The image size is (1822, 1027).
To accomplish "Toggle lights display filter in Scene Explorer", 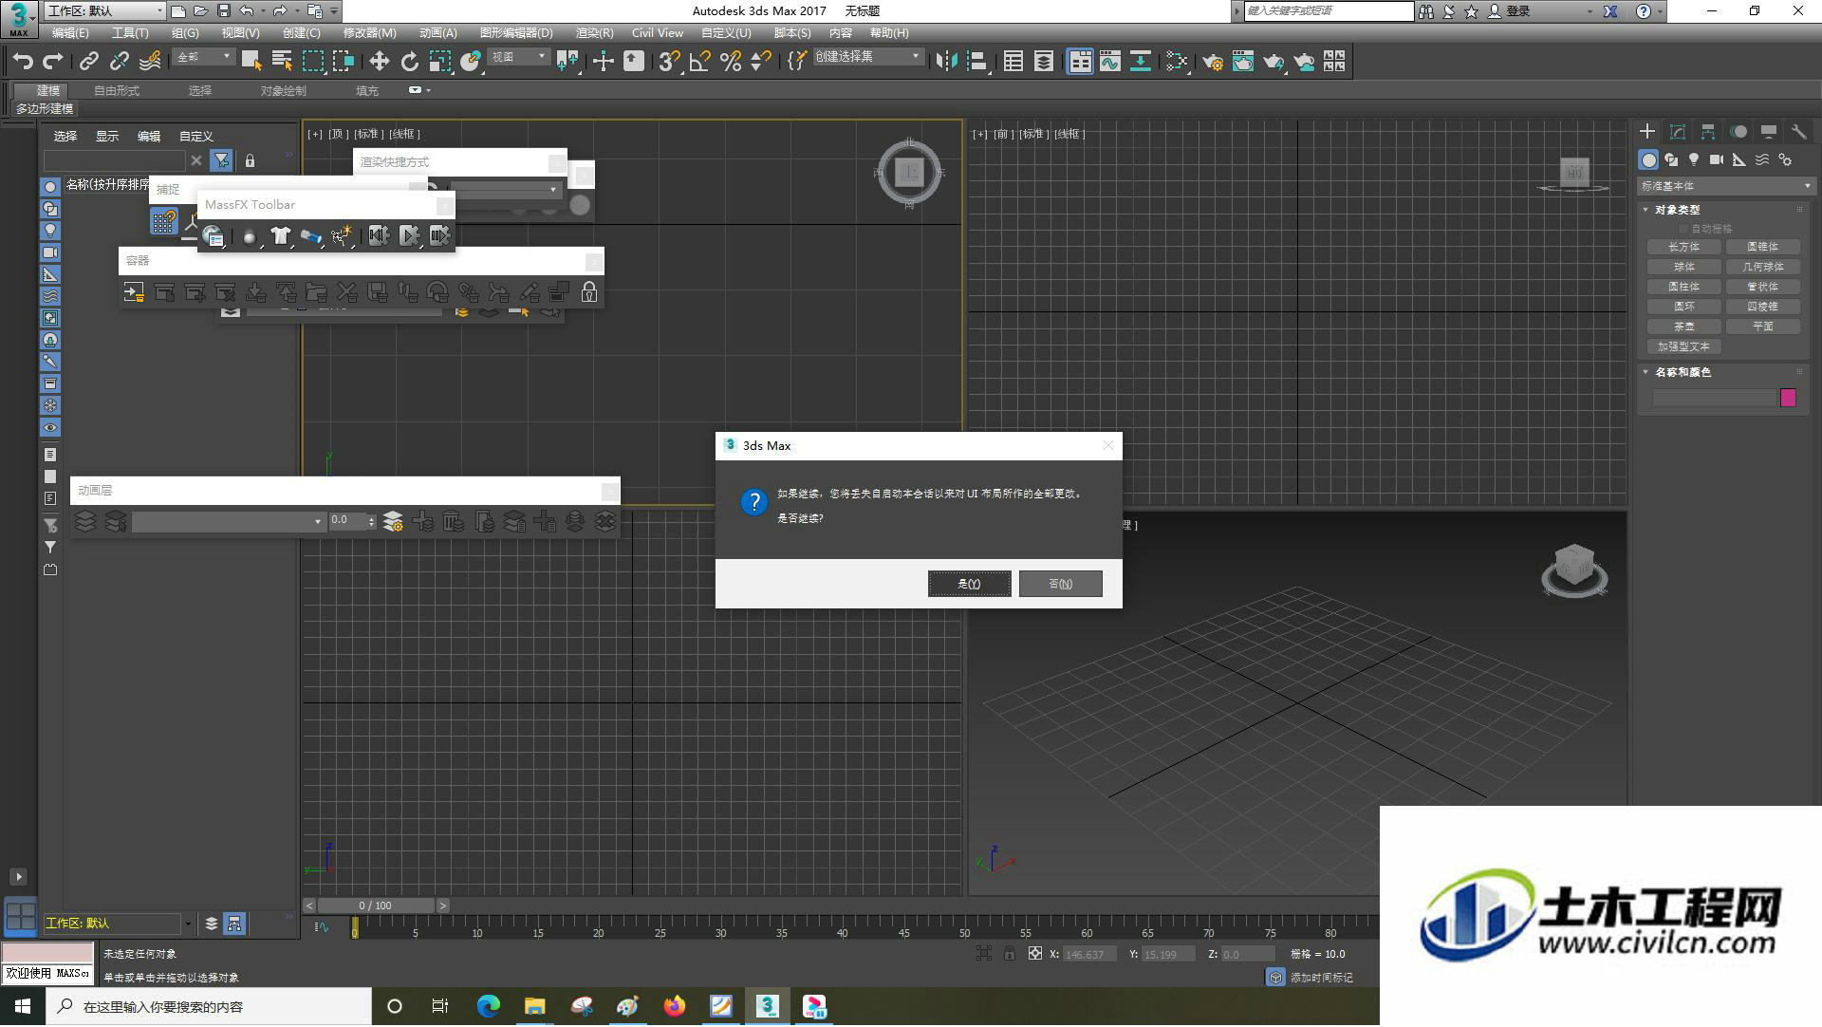I will tap(50, 231).
